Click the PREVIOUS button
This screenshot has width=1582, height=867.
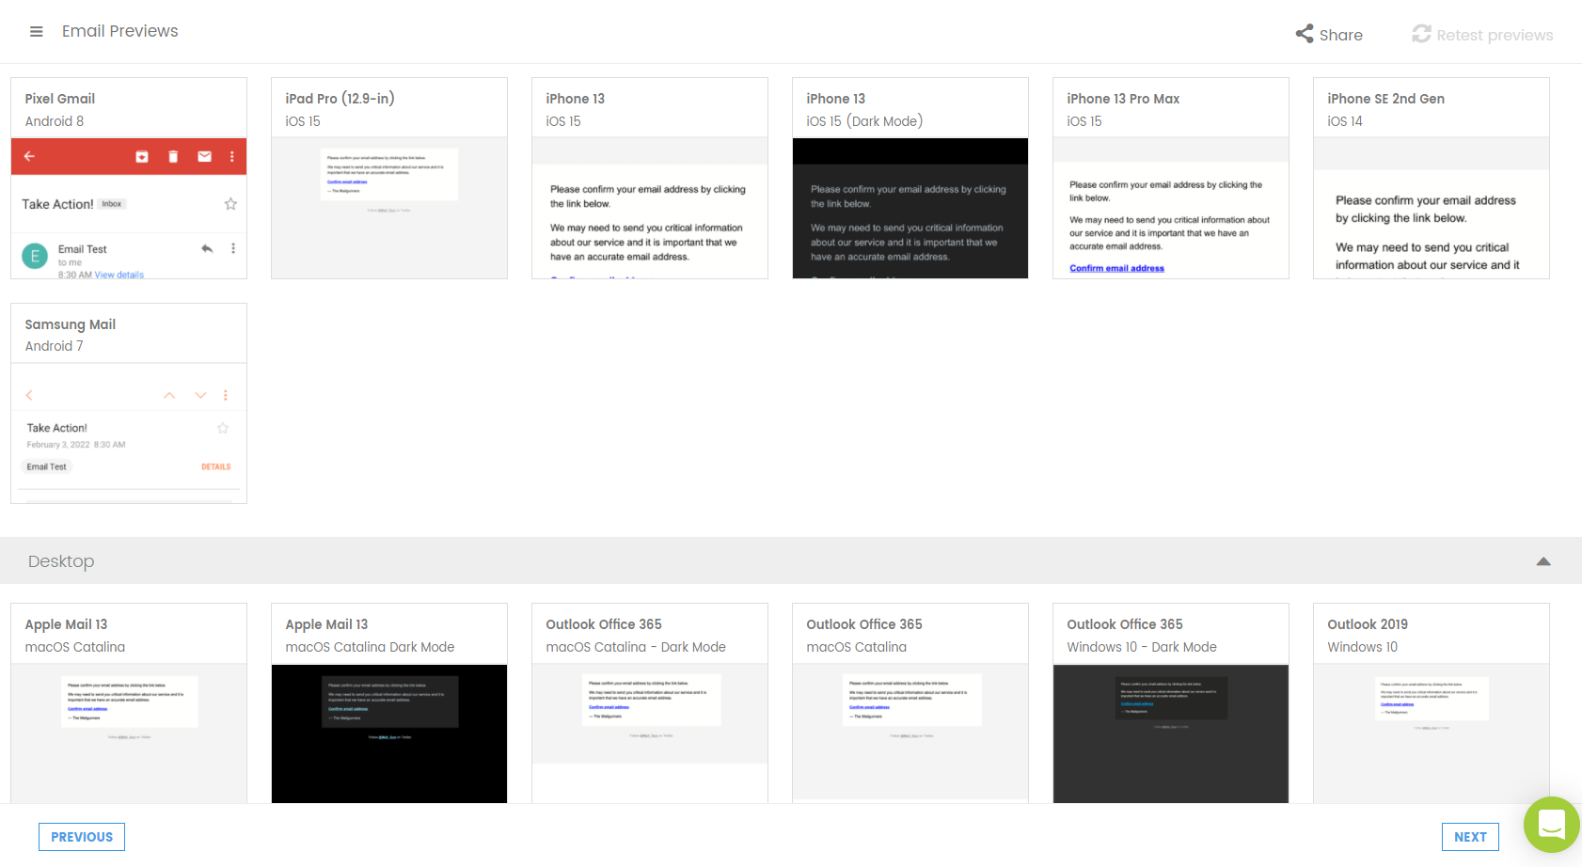pyautogui.click(x=82, y=837)
